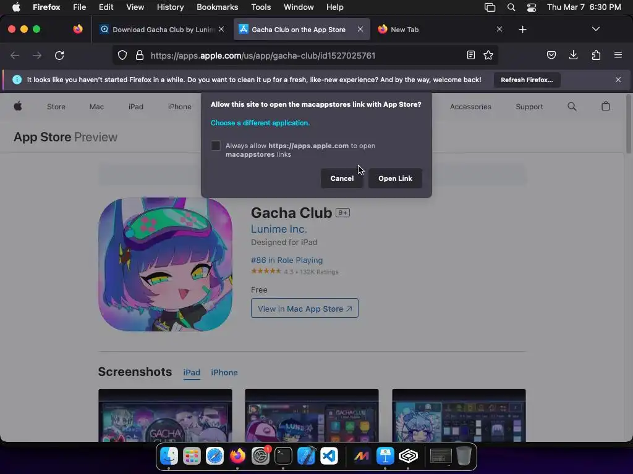This screenshot has height=474, width=633.
Task: Bookmark this page with the star icon
Action: 488,55
